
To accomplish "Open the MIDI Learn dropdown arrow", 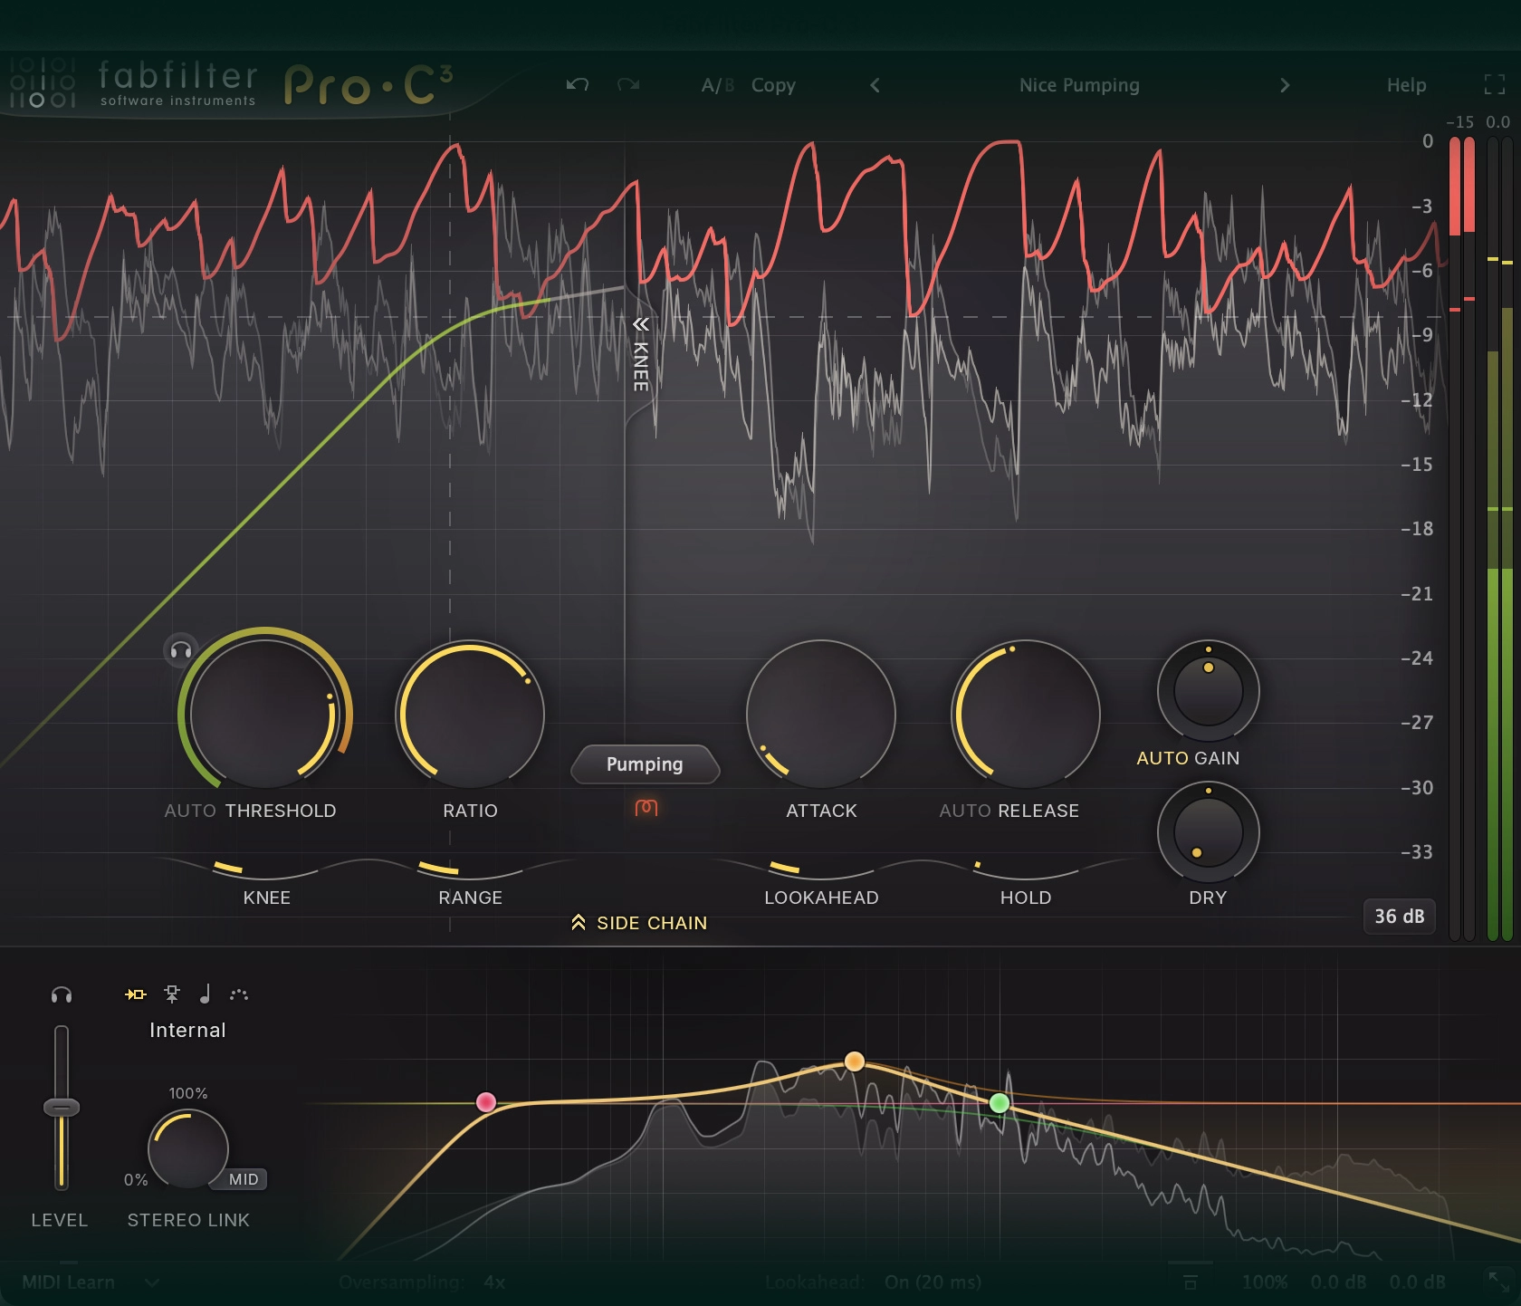I will pos(152,1282).
